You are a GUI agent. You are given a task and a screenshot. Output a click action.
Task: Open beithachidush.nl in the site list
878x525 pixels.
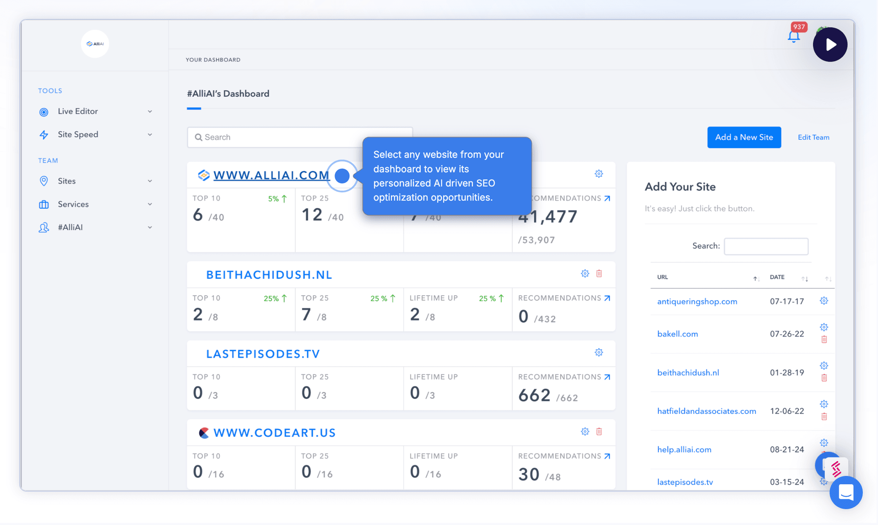688,372
